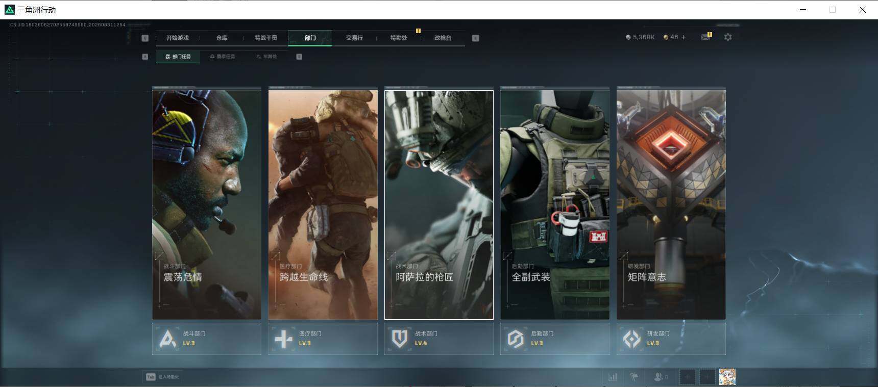The height and width of the screenshot is (387, 878).
Task: Click the 医疗部门 cross icon
Action: (x=284, y=339)
